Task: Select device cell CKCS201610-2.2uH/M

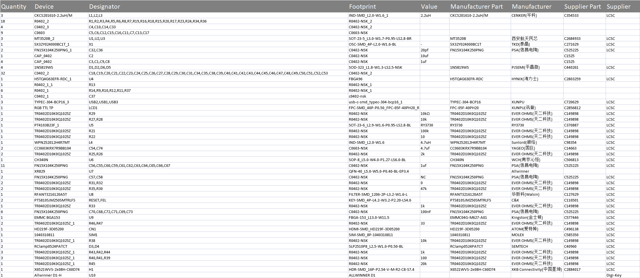Action: click(53, 15)
